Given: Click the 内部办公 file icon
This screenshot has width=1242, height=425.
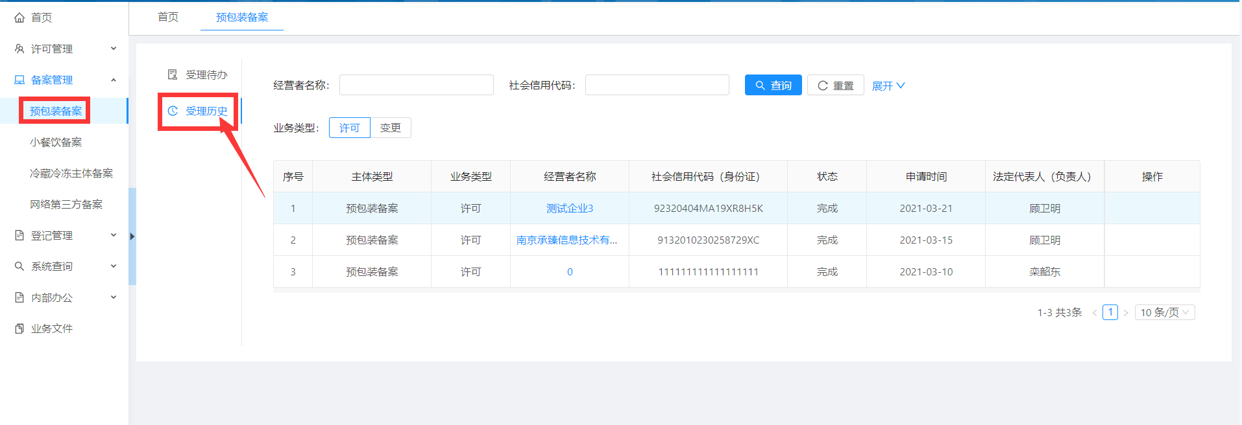Looking at the screenshot, I should [19, 297].
